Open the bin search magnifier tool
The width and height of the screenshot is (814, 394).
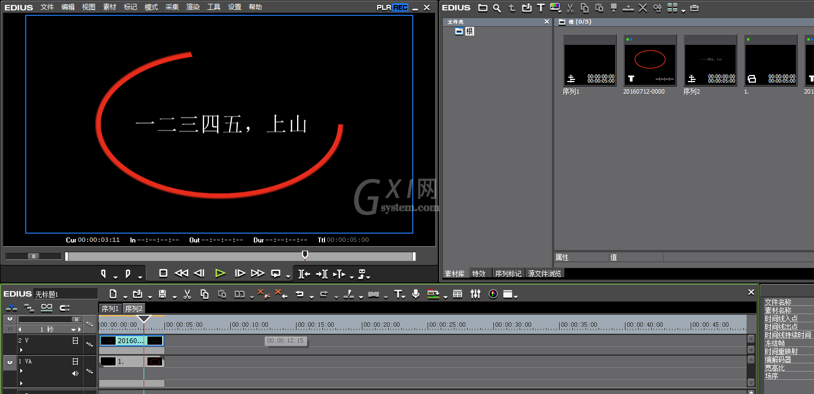click(x=497, y=8)
